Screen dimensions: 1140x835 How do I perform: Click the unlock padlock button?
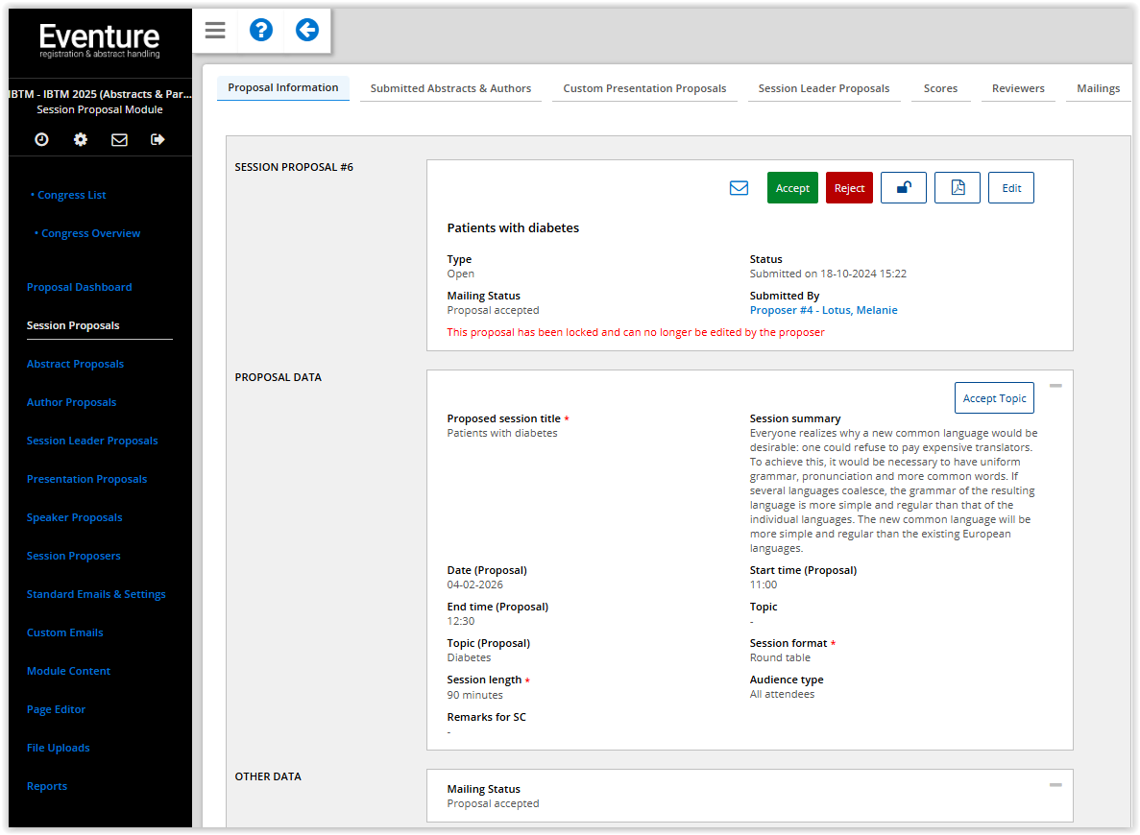[903, 187]
